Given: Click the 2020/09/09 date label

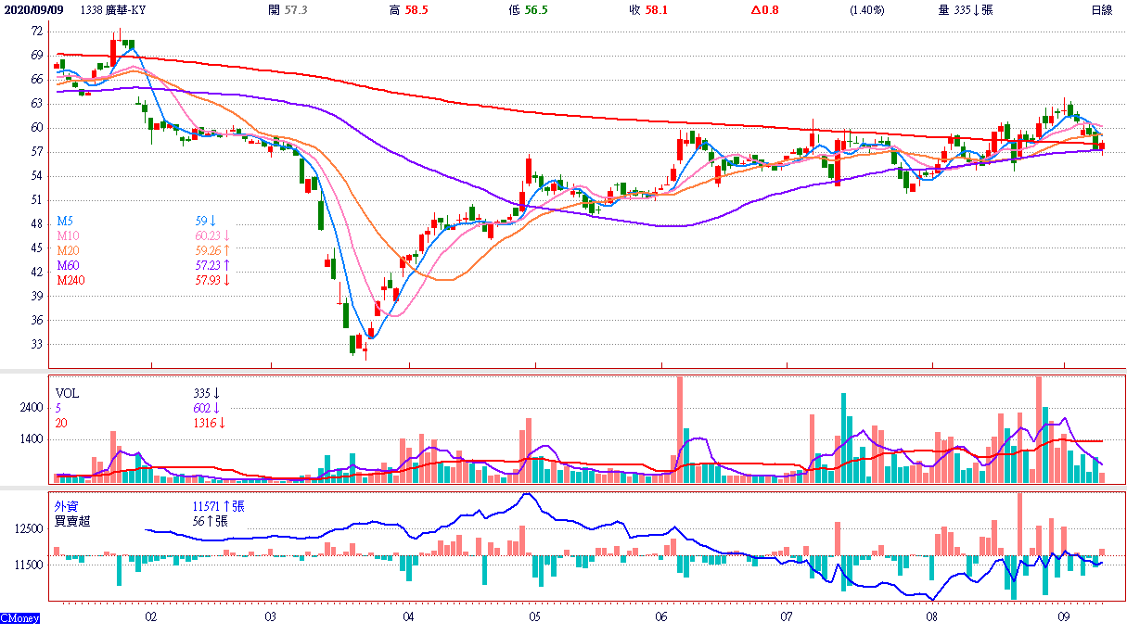Looking at the screenshot, I should [32, 9].
